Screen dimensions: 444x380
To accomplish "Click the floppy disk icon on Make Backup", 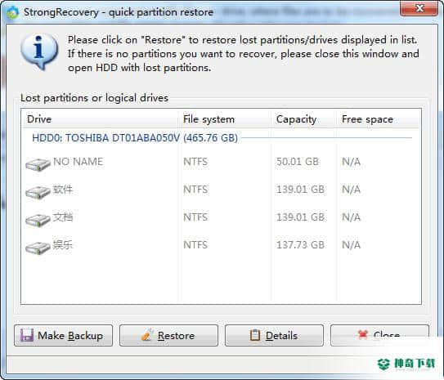I will 27,335.
